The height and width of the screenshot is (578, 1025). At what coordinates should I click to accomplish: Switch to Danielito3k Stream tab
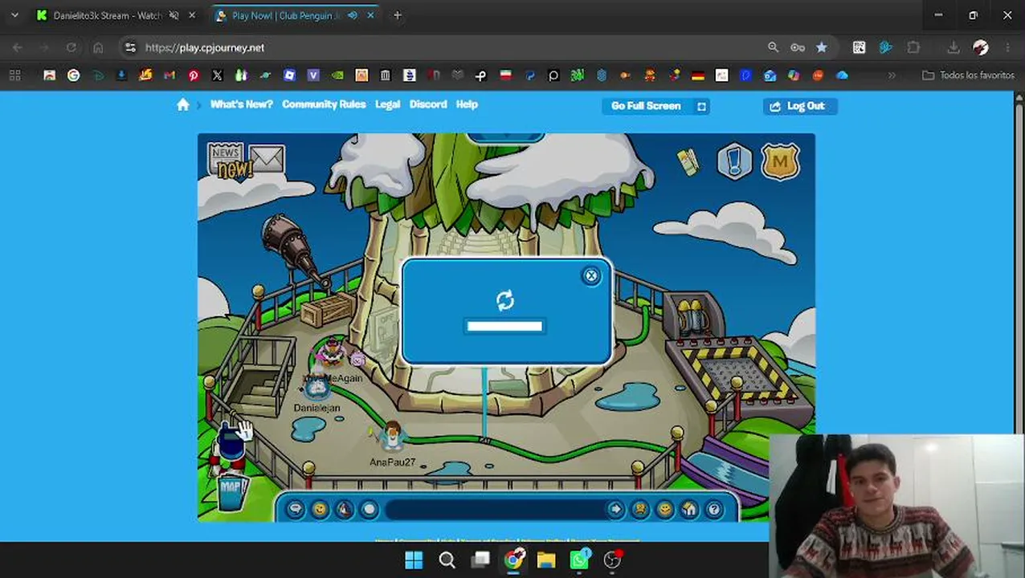[x=107, y=15]
